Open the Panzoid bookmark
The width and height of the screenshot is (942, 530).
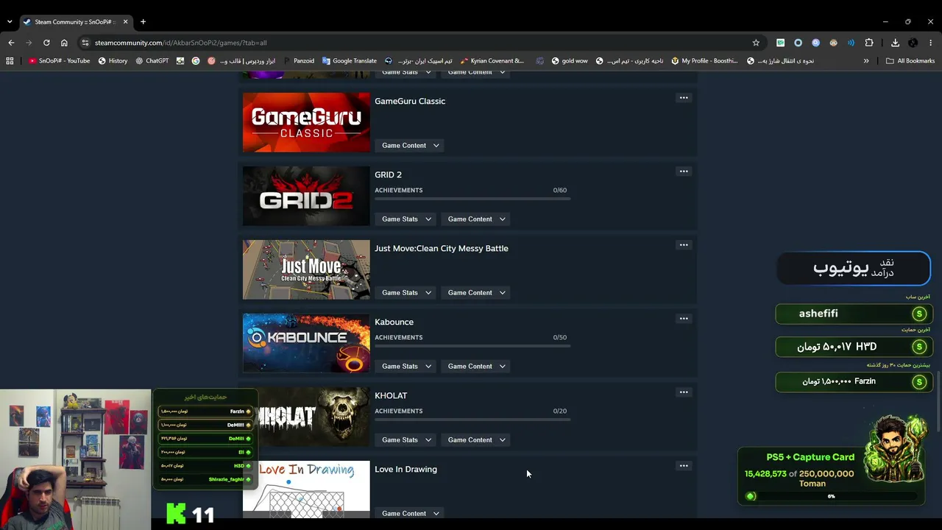[298, 61]
